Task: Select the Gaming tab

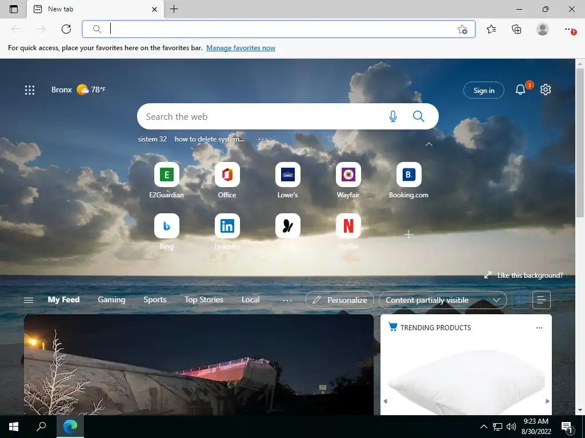Action: [111, 300]
